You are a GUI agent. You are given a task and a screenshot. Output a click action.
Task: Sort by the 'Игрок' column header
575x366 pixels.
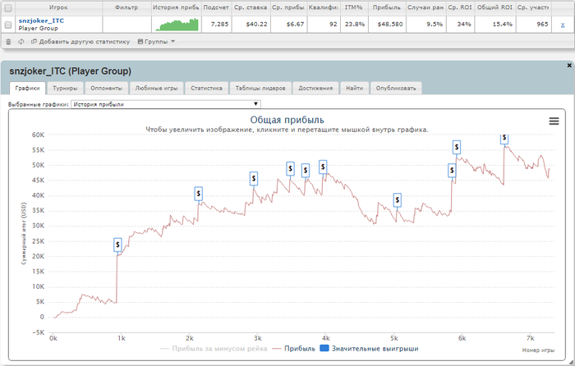coord(58,7)
